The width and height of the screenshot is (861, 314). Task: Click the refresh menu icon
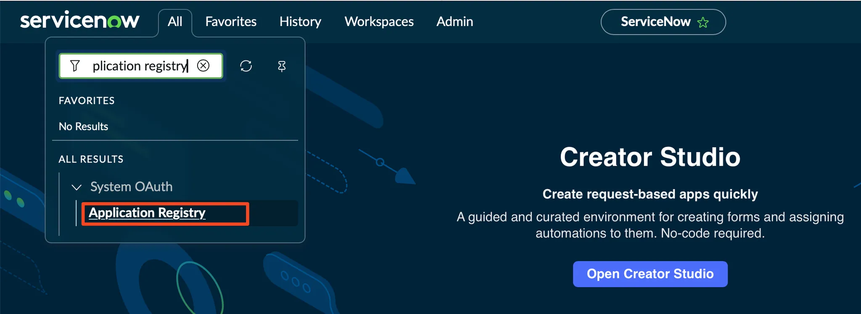coord(246,66)
